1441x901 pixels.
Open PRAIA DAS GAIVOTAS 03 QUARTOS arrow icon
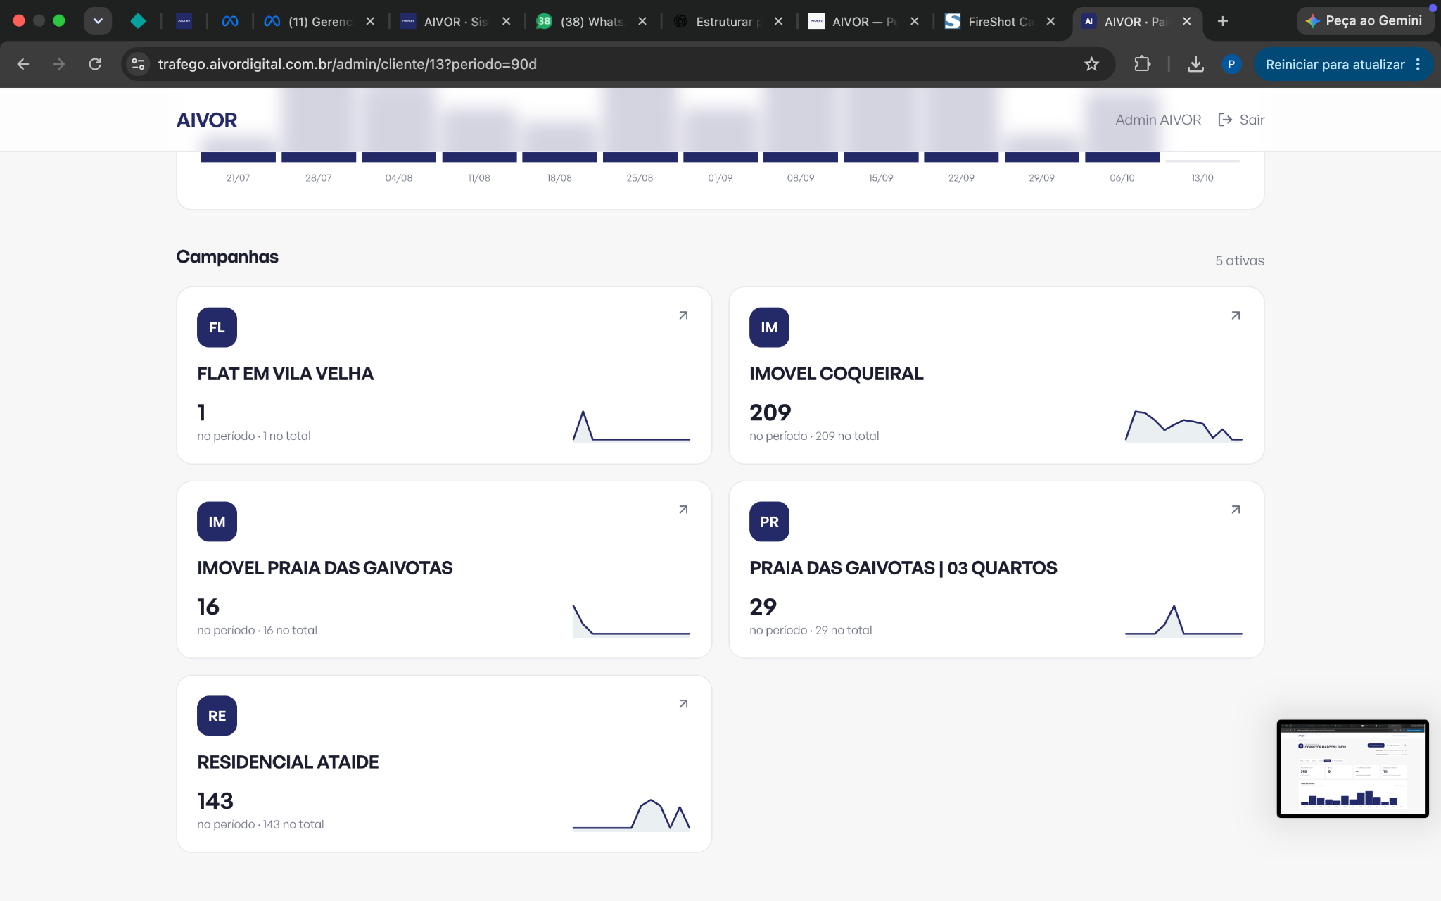pyautogui.click(x=1236, y=510)
